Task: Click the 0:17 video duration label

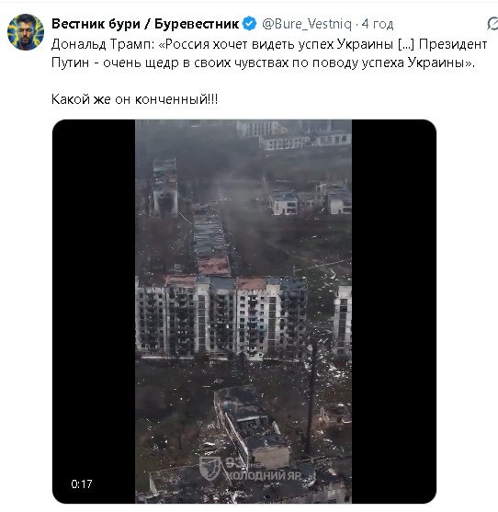Action: [82, 484]
